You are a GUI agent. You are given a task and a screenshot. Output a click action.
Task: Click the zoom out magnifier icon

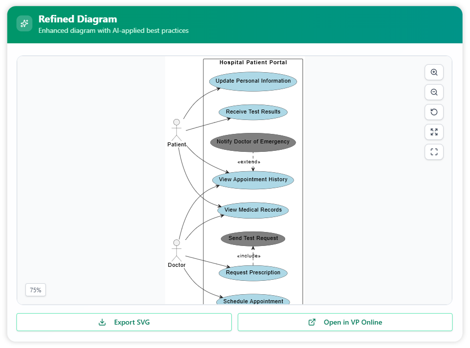(434, 92)
